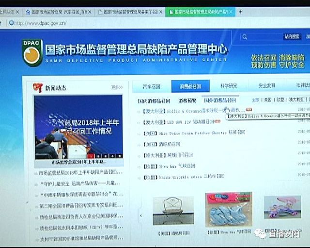This screenshot has width=310, height=248.
Task: Filter foreign recalls by 全部
Action: [x=255, y=100]
